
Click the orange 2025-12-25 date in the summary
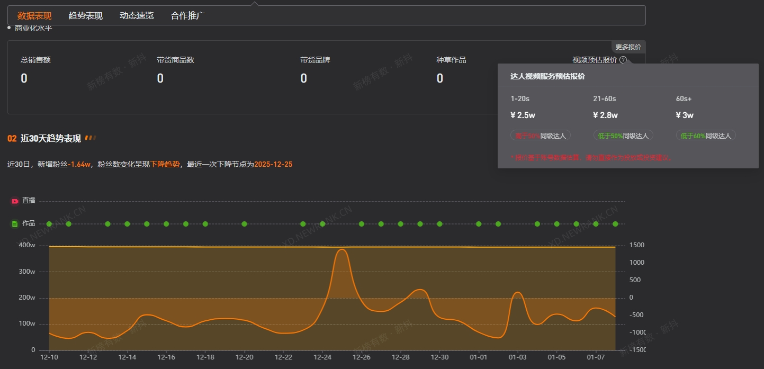click(x=273, y=164)
